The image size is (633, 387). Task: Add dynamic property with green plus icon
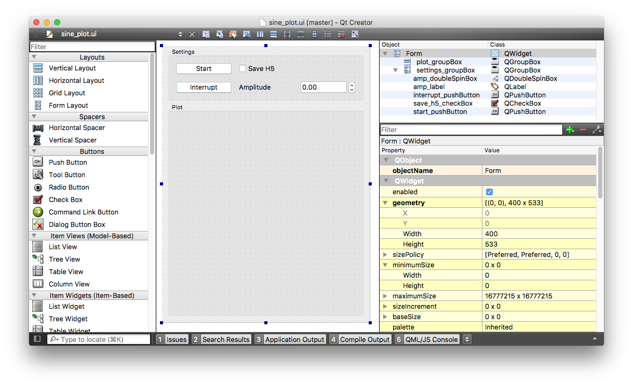(x=570, y=130)
